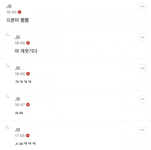The width and height of the screenshot is (151, 150).
Task: Click the 17:06 timestamp
Action: click(20, 135)
